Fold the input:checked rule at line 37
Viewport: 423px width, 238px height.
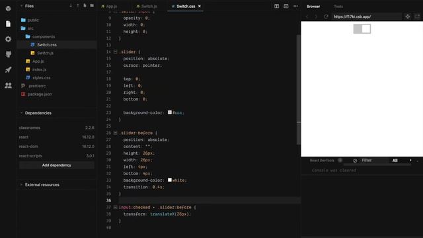[x=115, y=207]
